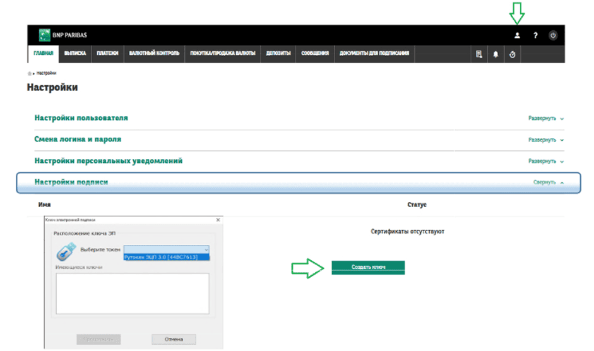The width and height of the screenshot is (594, 351).
Task: Click the session timer icon
Action: 513,54
